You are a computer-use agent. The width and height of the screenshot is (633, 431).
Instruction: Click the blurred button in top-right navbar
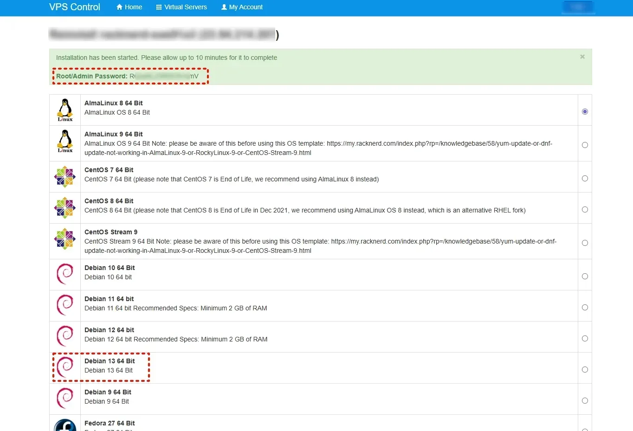578,7
